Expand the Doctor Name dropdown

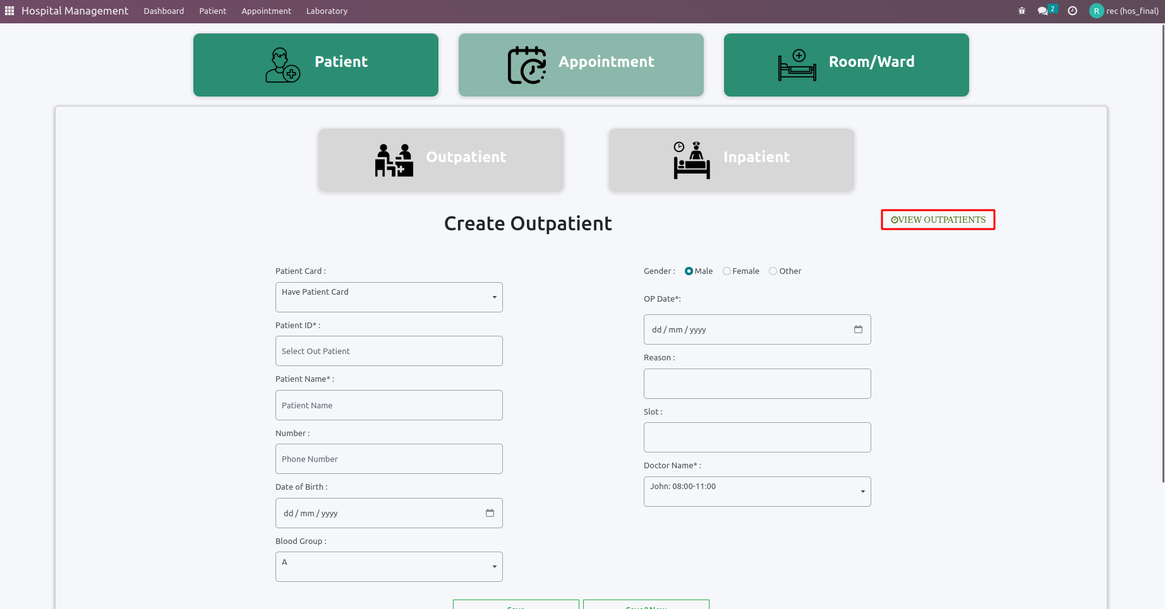[758, 492]
